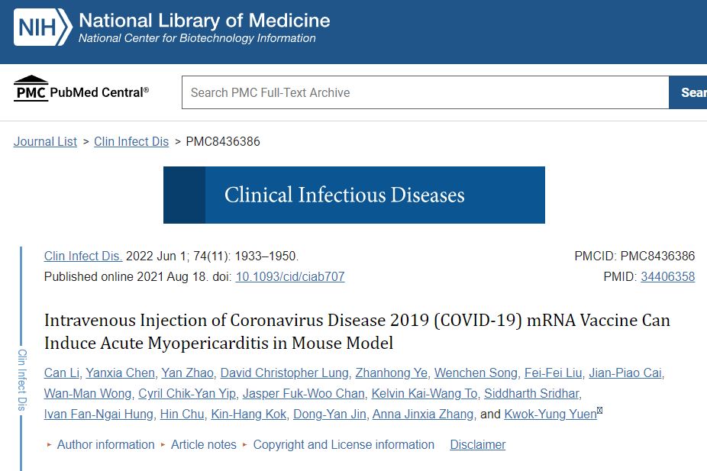Click the Search PMC Full-Text Archive field
This screenshot has width=707, height=471.
coord(425,92)
